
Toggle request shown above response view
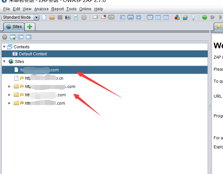coord(166,17)
